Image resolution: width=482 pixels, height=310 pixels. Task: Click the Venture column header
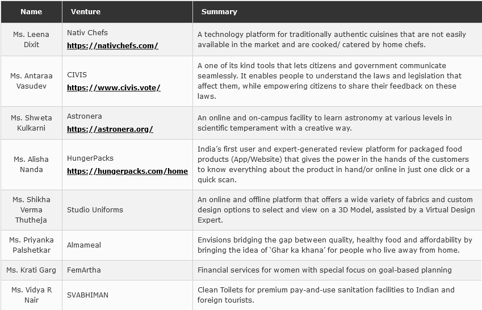point(86,11)
